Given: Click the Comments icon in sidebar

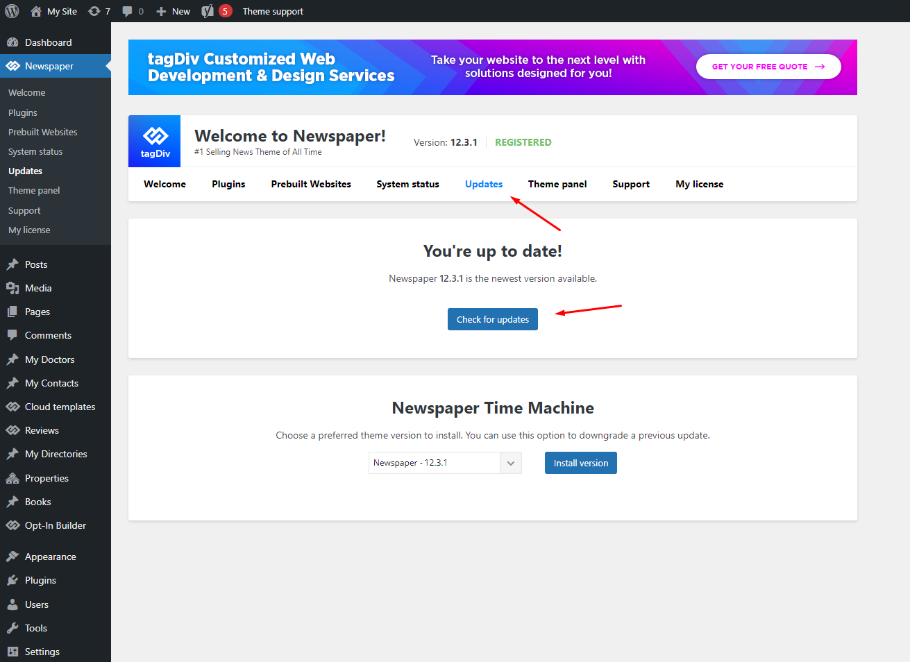Looking at the screenshot, I should (12, 335).
